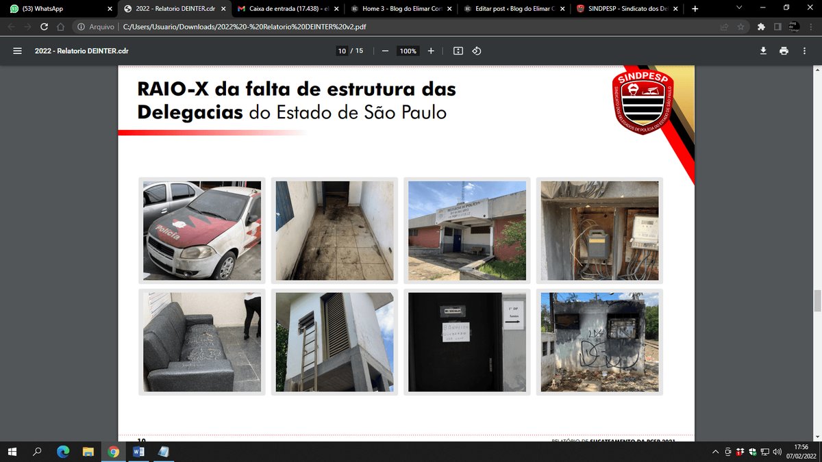Click the 100% zoom level field
This screenshot has height=462, width=822.
[408, 51]
